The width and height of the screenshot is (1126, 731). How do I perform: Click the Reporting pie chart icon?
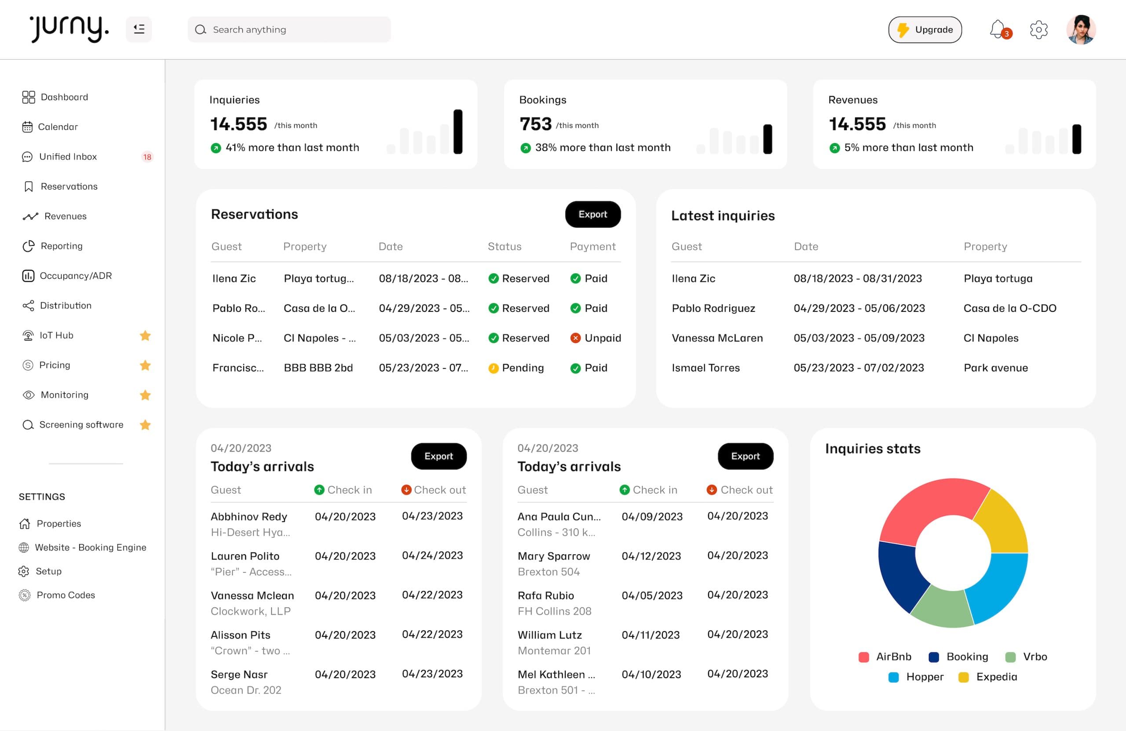29,246
